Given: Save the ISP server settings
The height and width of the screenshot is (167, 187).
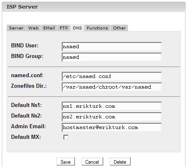Looking at the screenshot, I should (x=65, y=162).
